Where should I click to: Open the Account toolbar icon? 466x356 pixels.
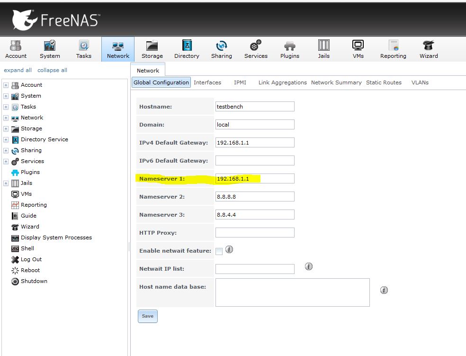pos(16,49)
